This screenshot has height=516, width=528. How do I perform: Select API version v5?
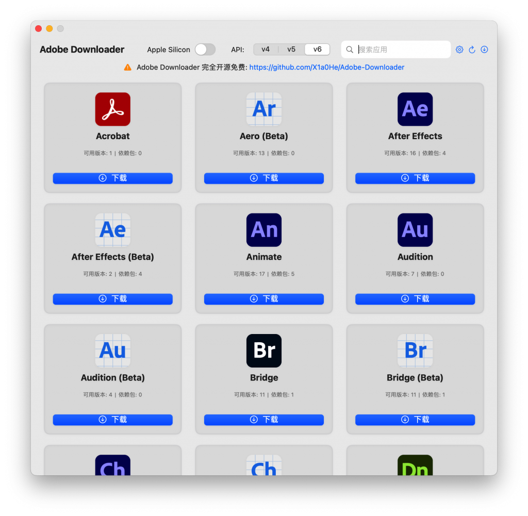291,49
